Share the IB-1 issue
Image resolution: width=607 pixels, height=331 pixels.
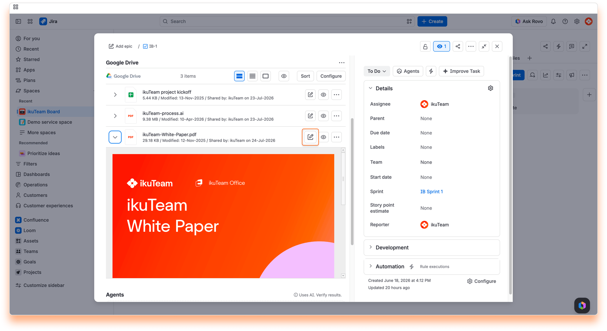pyautogui.click(x=458, y=46)
